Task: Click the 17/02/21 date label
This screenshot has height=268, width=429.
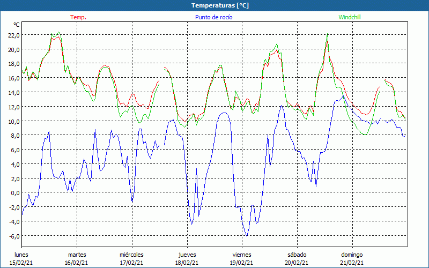Action: [x=131, y=263]
